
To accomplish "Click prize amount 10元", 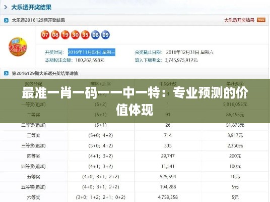I will click(235, 177).
